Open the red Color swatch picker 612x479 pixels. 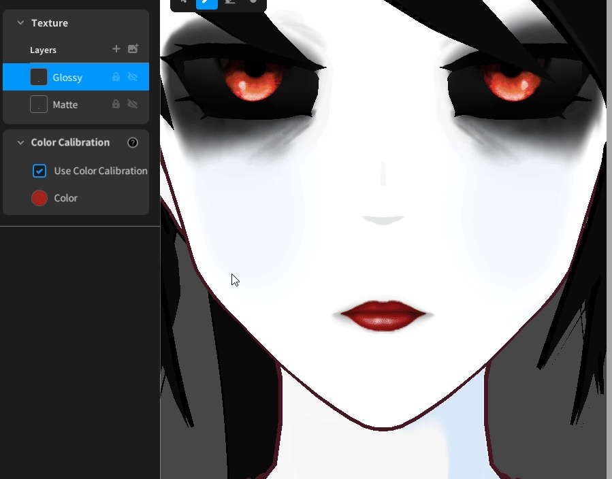39,197
